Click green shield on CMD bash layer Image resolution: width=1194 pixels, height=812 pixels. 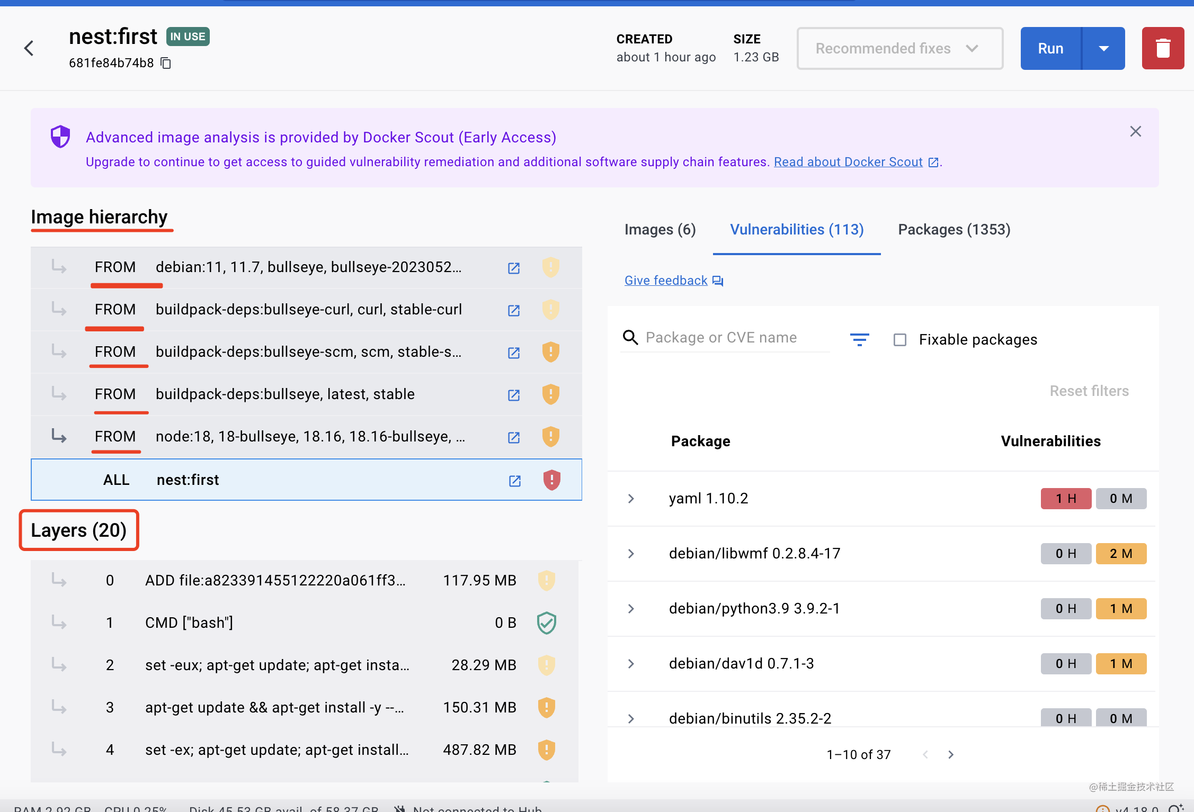point(546,623)
